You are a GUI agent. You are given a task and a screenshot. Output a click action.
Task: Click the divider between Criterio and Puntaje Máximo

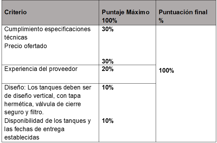(x=99, y=13)
